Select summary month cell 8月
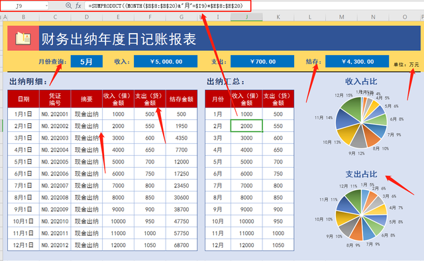This screenshot has width=424, height=261. [x=218, y=197]
